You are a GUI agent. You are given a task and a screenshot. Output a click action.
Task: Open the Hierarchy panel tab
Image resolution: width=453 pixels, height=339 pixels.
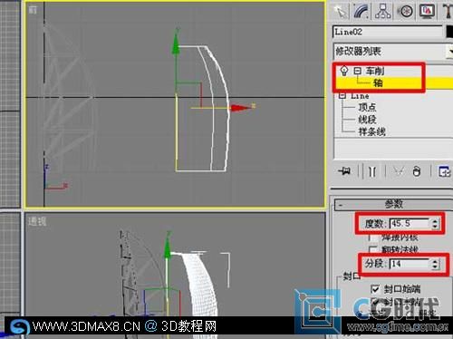(x=383, y=12)
